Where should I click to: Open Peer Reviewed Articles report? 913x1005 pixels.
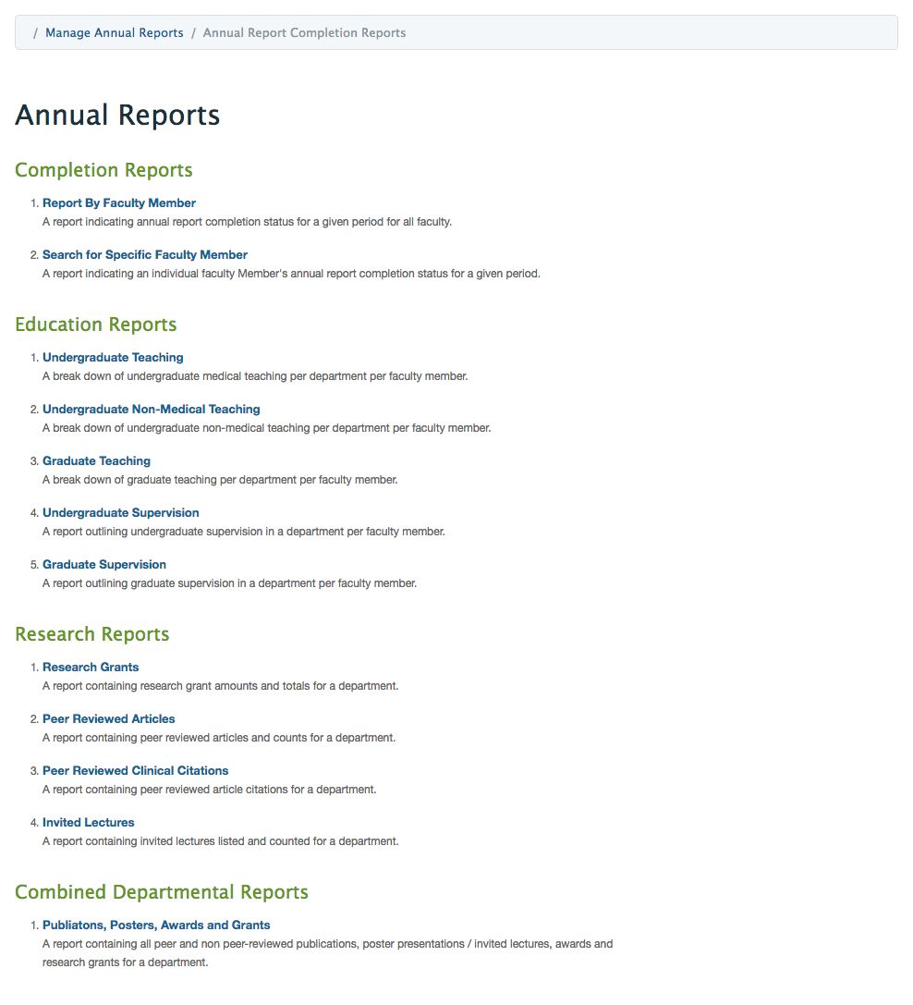[x=108, y=719]
